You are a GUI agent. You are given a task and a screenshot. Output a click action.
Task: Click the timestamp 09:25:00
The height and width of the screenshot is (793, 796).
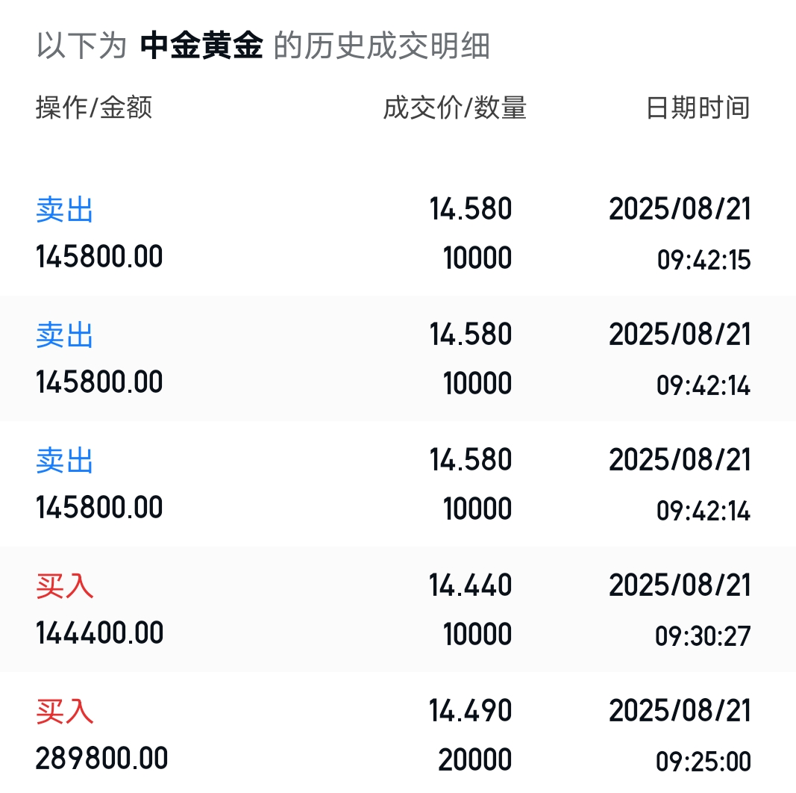pyautogui.click(x=703, y=762)
